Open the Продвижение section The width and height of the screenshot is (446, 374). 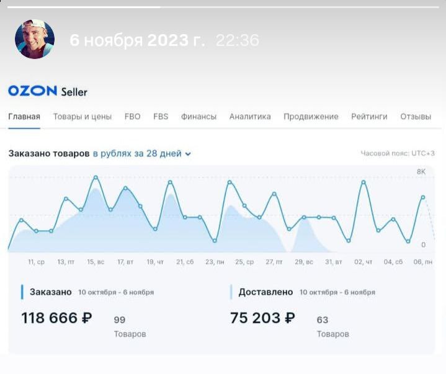311,117
